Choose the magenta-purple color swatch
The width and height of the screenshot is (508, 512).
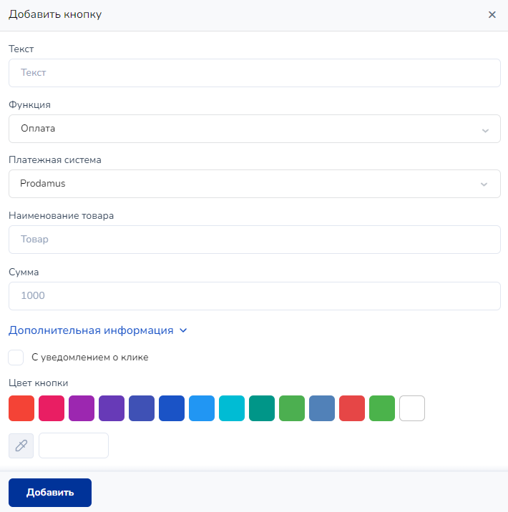82,408
